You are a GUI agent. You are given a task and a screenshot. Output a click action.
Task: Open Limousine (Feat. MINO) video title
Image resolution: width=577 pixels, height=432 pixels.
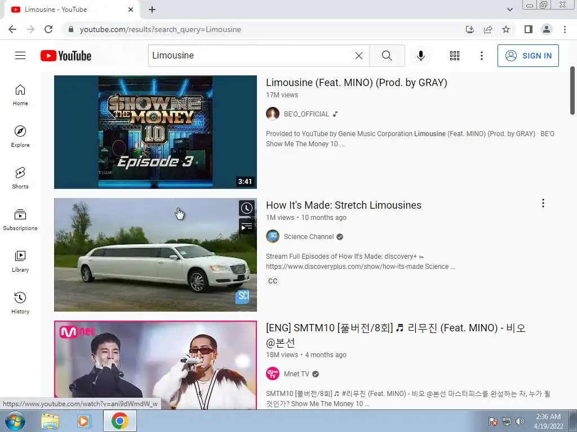coord(357,82)
